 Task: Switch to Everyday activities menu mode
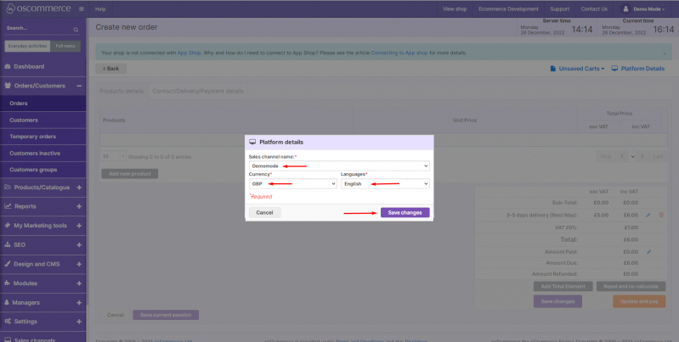(26, 46)
